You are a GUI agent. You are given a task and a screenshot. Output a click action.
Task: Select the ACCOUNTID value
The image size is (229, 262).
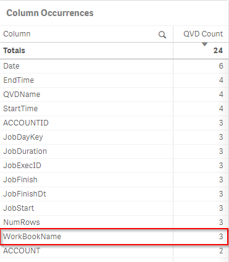[26, 123]
